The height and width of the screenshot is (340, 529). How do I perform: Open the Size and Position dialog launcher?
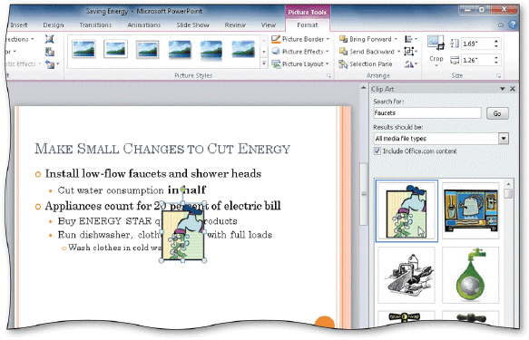[x=498, y=76]
